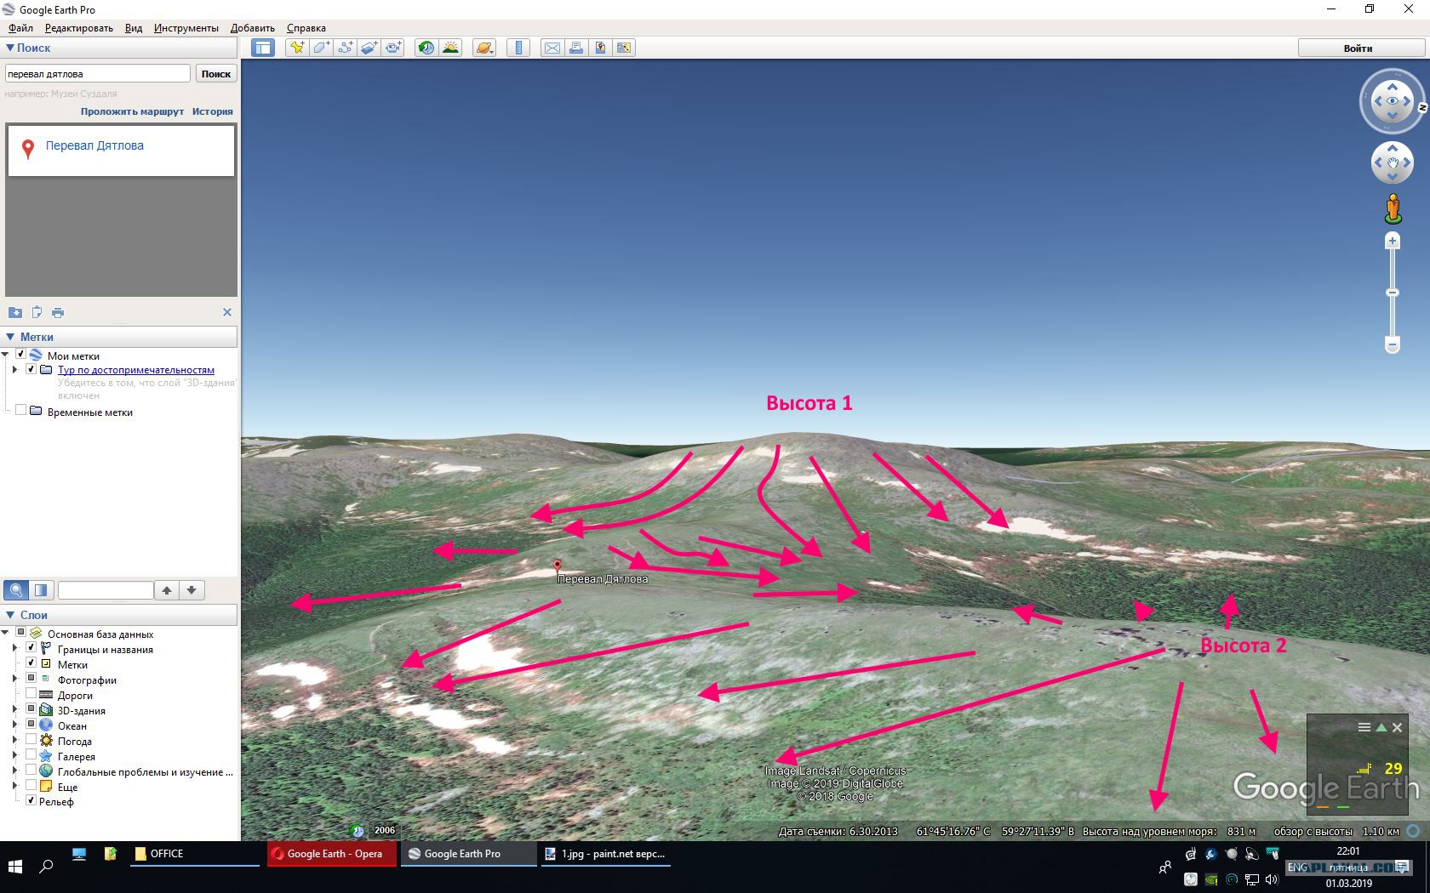Zoom out with the minus button
This screenshot has width=1430, height=893.
(1393, 344)
